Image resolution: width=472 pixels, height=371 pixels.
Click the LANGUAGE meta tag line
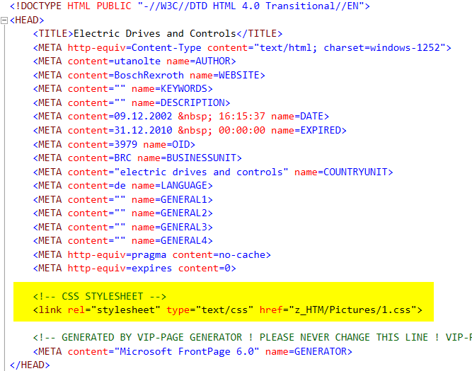(122, 185)
